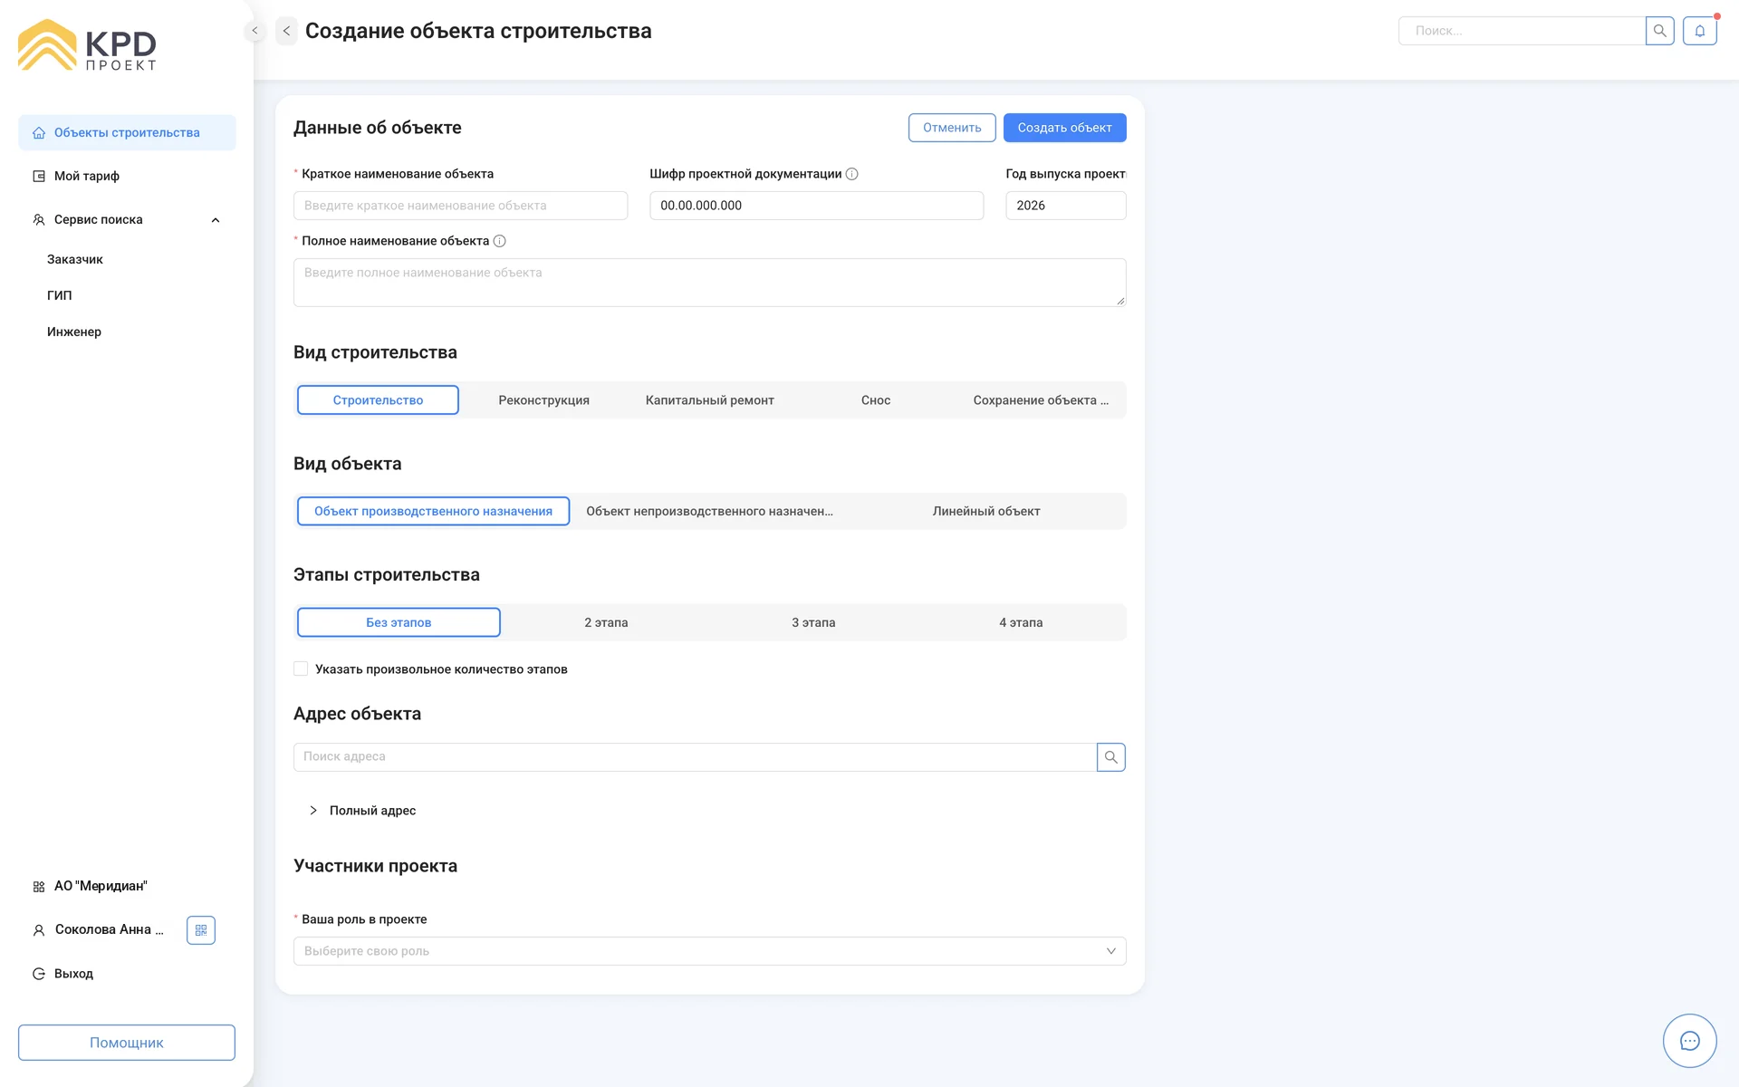The image size is (1739, 1087).
Task: Click Выход to log out
Action: (73, 974)
